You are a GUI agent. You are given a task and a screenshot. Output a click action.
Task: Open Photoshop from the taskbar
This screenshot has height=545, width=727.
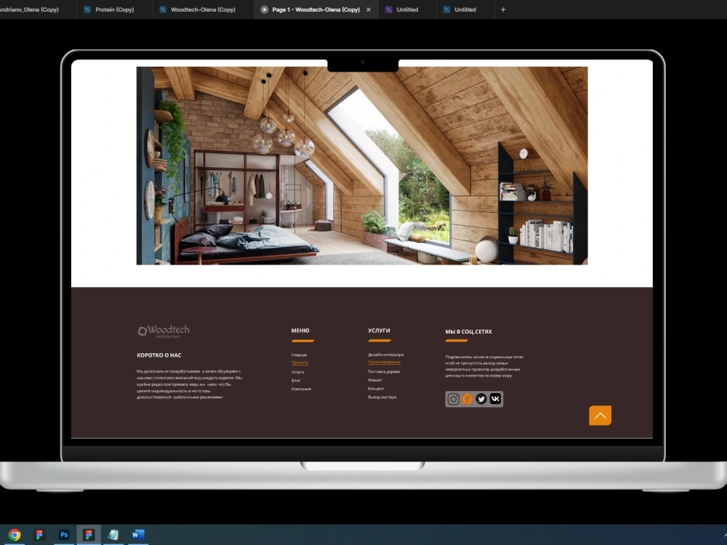[64, 535]
